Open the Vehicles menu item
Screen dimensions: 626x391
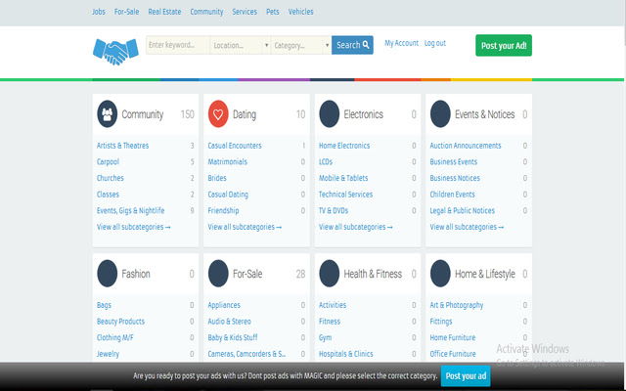300,12
